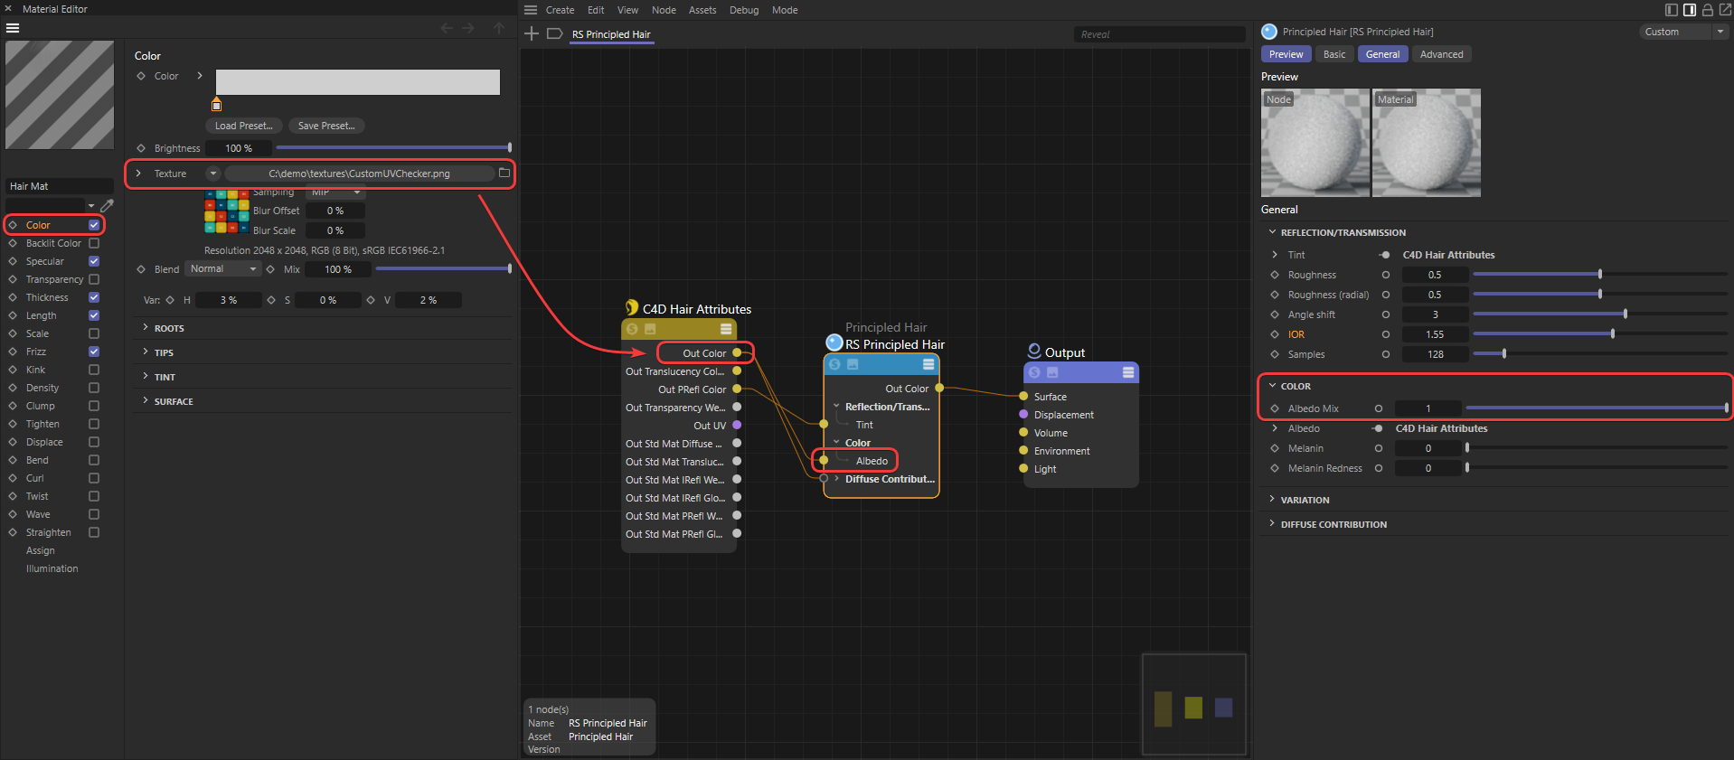Click the RS Principled Hair solo icon
Screen dimensions: 1734x760
coord(834,364)
